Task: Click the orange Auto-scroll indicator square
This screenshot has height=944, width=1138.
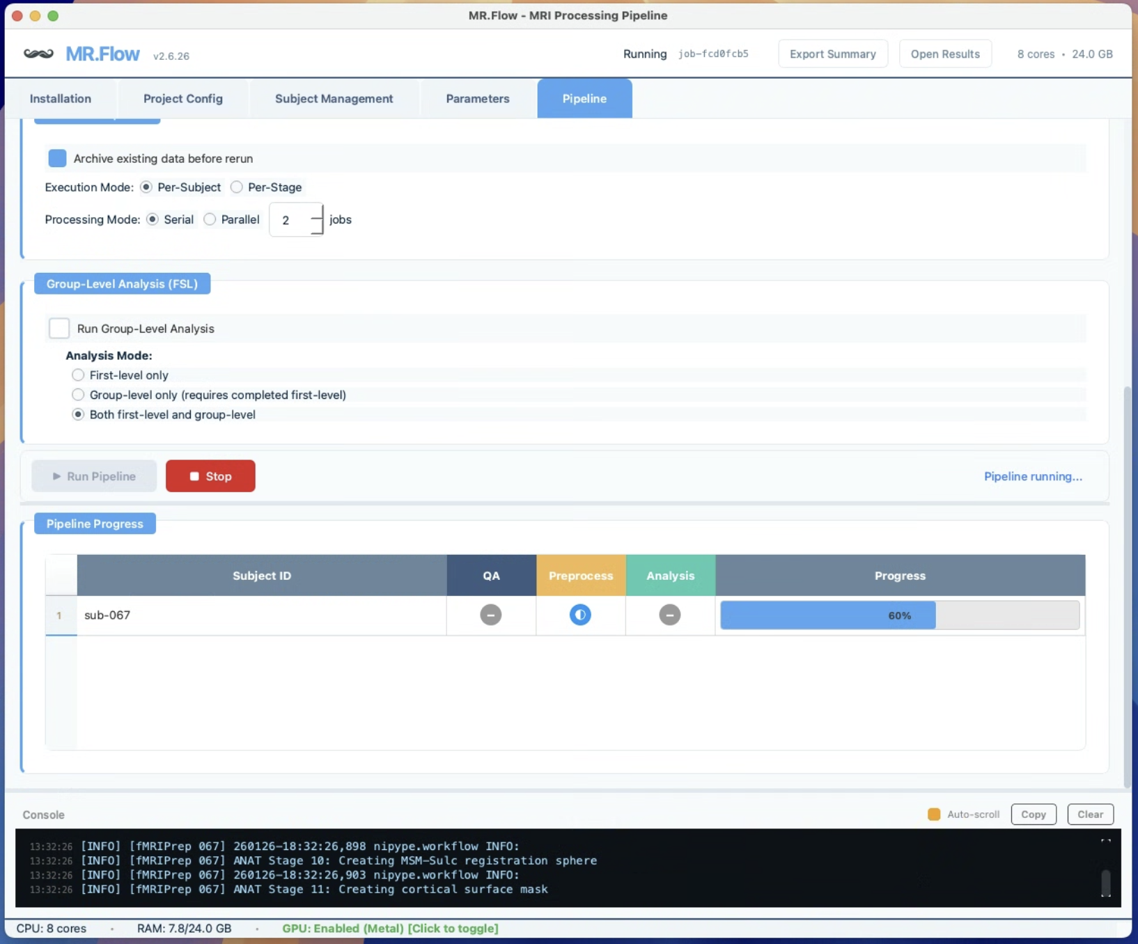Action: [x=933, y=814]
